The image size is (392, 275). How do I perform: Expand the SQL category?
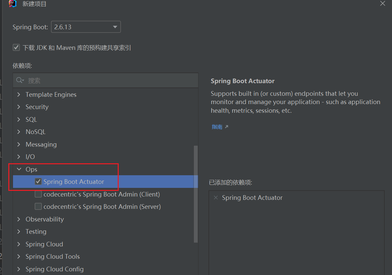(19, 119)
